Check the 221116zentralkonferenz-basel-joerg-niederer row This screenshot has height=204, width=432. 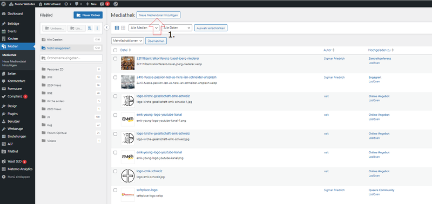click(x=115, y=59)
